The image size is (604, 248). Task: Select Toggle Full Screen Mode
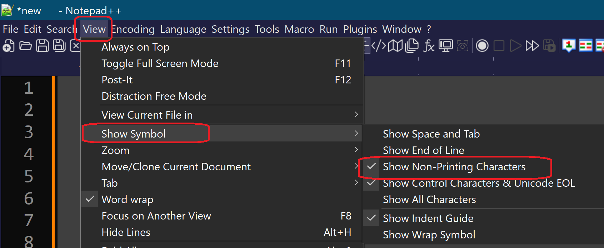160,63
